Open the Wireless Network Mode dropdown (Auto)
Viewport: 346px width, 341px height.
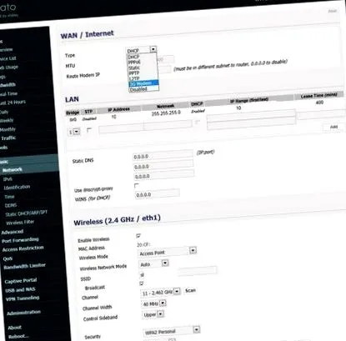click(x=153, y=263)
